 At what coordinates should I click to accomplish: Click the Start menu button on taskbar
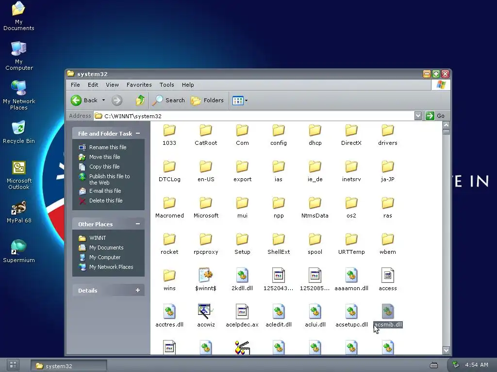click(13, 365)
